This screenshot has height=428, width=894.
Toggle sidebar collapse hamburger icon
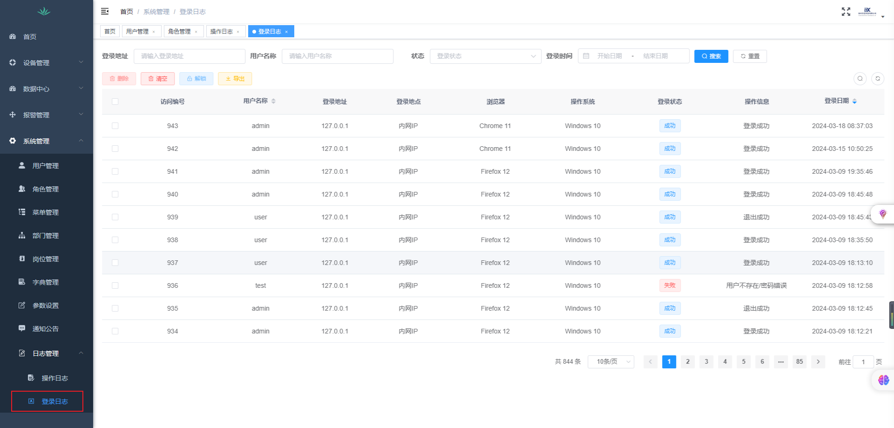pos(105,11)
